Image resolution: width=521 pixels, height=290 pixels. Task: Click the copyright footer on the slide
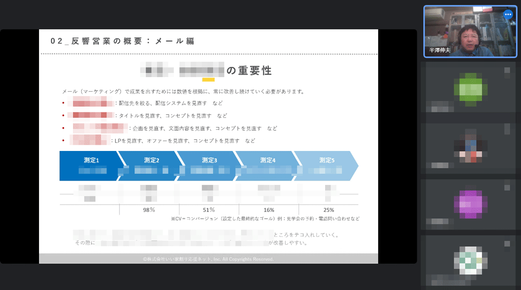tap(208, 259)
